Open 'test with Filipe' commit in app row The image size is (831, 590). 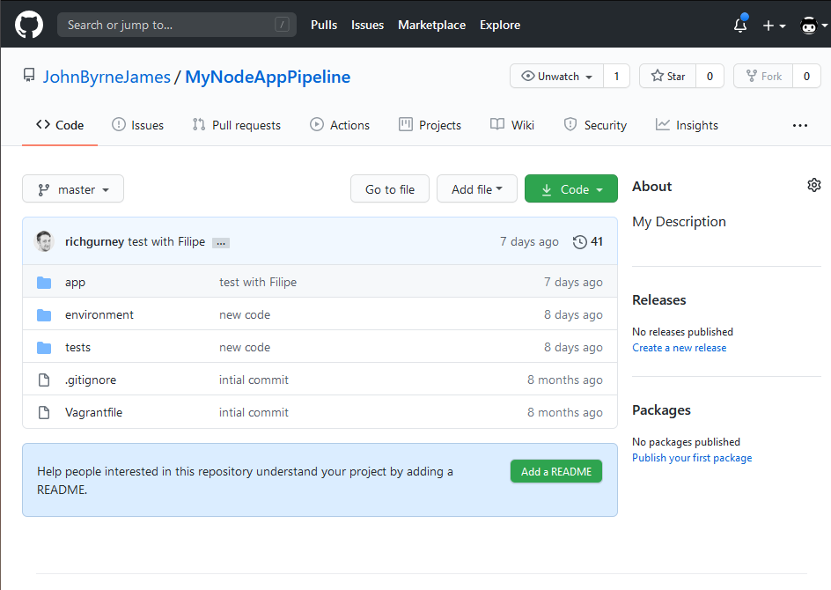[258, 283]
